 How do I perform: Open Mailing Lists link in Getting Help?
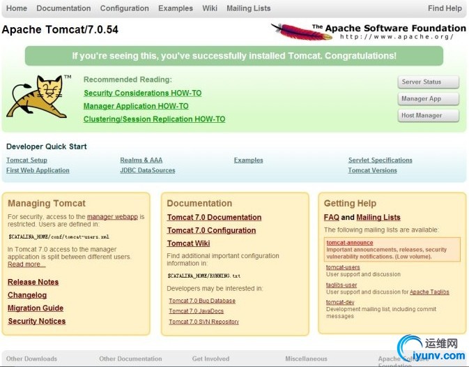point(378,217)
